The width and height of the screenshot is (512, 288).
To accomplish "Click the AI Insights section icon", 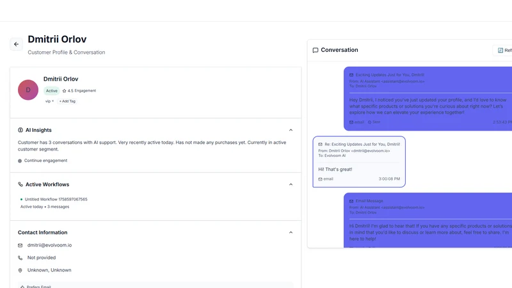I will point(20,130).
